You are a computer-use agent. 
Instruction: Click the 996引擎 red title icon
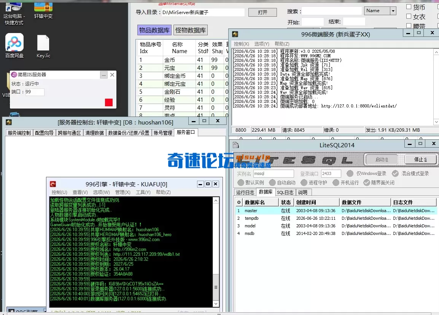(53, 184)
